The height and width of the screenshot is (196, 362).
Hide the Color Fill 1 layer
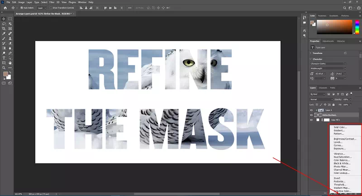click(311, 120)
